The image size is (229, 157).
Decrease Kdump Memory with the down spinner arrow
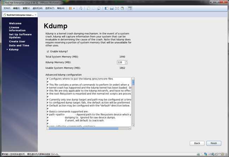pos(126,63)
